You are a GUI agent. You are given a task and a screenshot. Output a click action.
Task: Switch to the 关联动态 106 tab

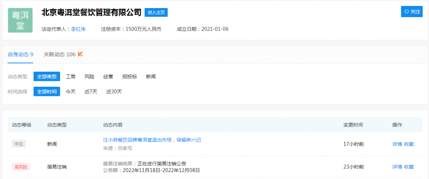coord(60,54)
